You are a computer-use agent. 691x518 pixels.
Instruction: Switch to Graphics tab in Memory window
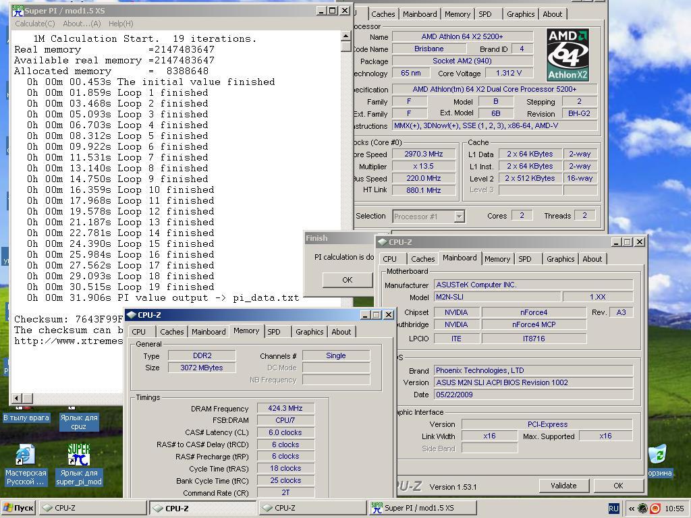coord(309,332)
